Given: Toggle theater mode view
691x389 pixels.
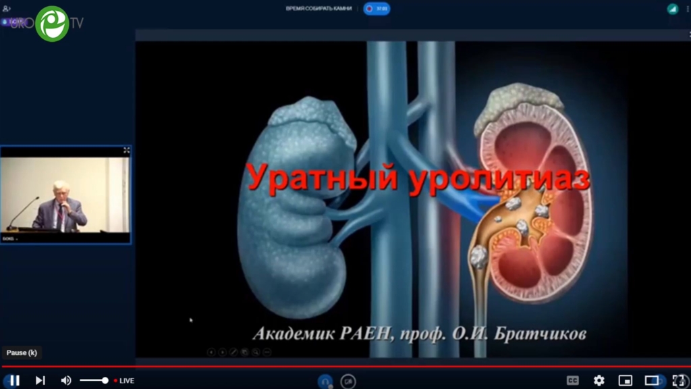Looking at the screenshot, I should [x=651, y=380].
